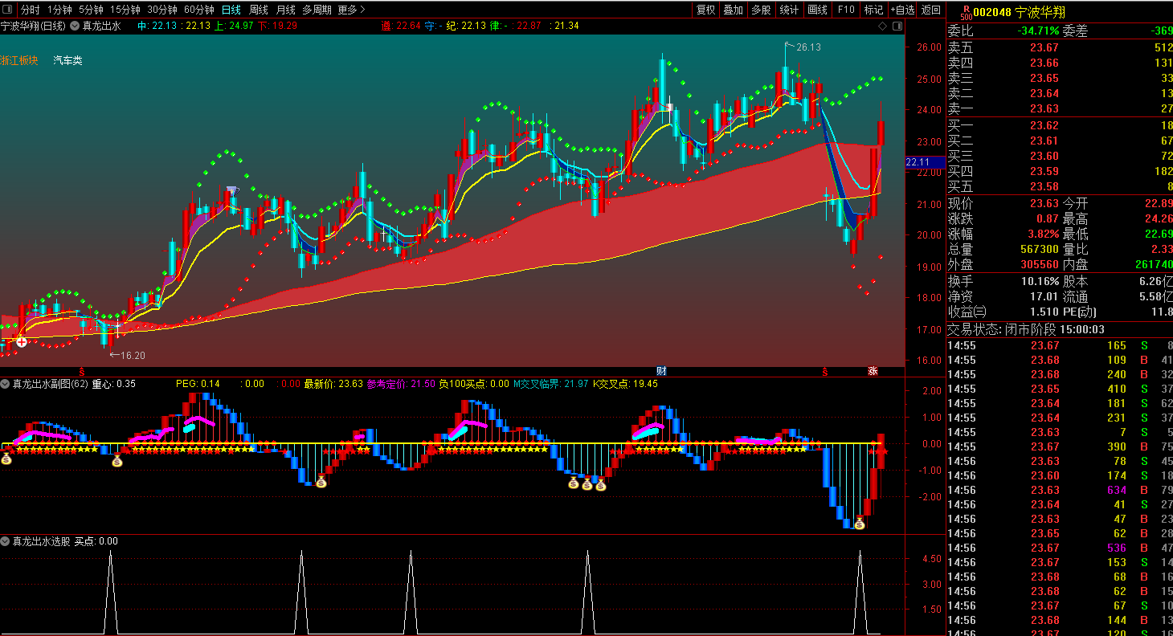Click the 多股 multi-stock button

coord(761,10)
